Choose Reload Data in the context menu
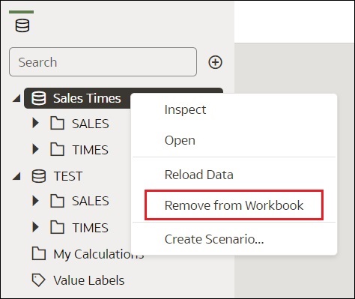The width and height of the screenshot is (355, 299). (x=199, y=175)
